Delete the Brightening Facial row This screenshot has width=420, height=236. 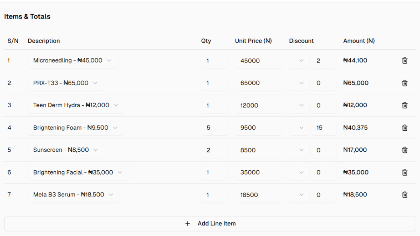405,172
